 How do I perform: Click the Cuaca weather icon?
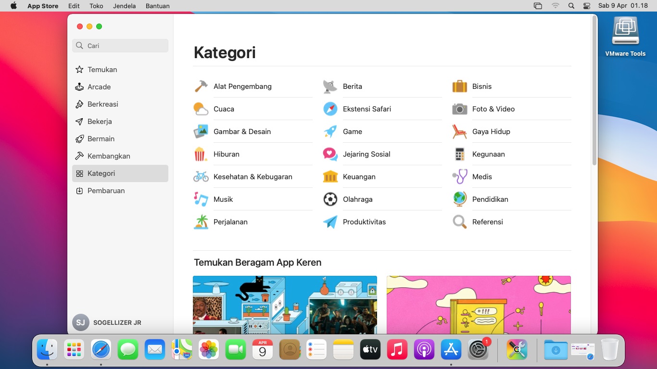pos(201,109)
